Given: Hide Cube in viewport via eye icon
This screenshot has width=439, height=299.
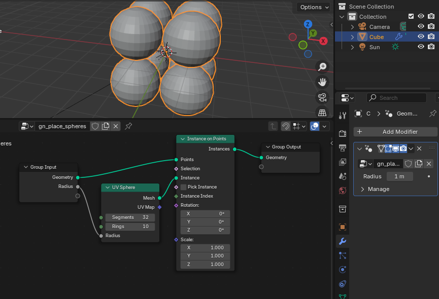Looking at the screenshot, I should (x=421, y=36).
